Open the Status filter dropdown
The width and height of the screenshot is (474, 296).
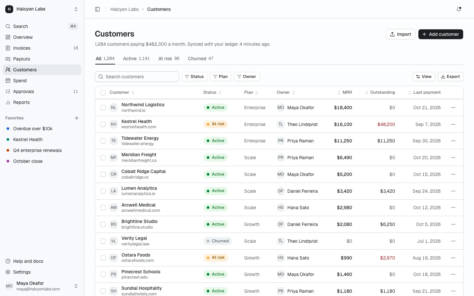pos(195,77)
